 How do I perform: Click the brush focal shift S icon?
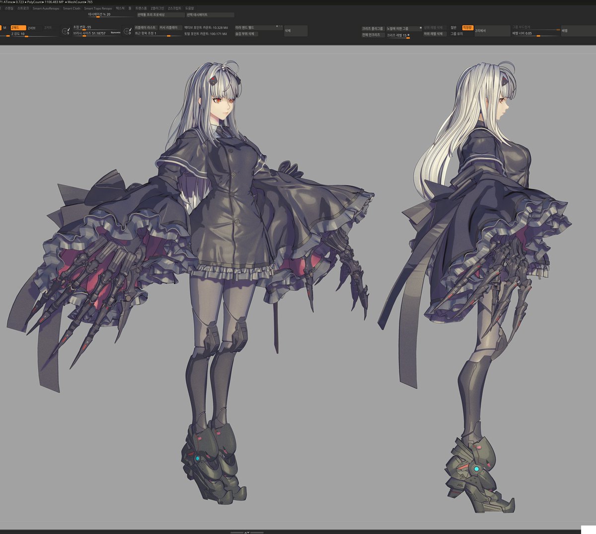point(66,31)
